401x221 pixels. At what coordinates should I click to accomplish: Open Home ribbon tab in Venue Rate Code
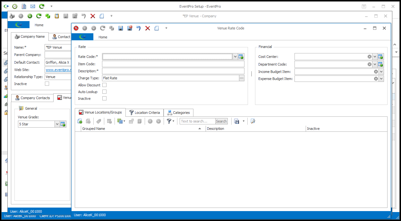tap(103, 37)
